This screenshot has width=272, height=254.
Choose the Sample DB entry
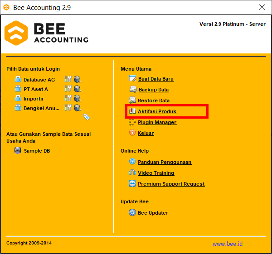37,151
